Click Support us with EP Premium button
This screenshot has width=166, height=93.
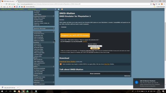tap(75, 35)
